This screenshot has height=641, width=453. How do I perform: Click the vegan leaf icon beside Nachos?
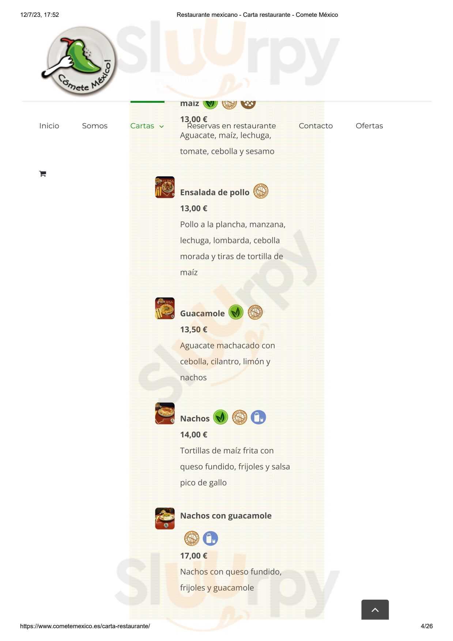[220, 417]
